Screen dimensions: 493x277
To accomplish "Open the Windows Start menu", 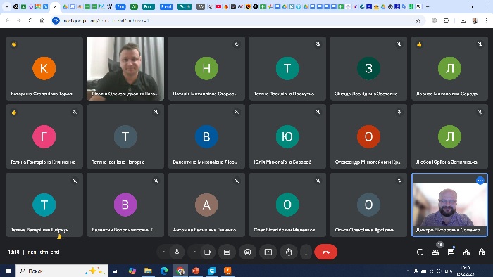I will tap(8, 271).
